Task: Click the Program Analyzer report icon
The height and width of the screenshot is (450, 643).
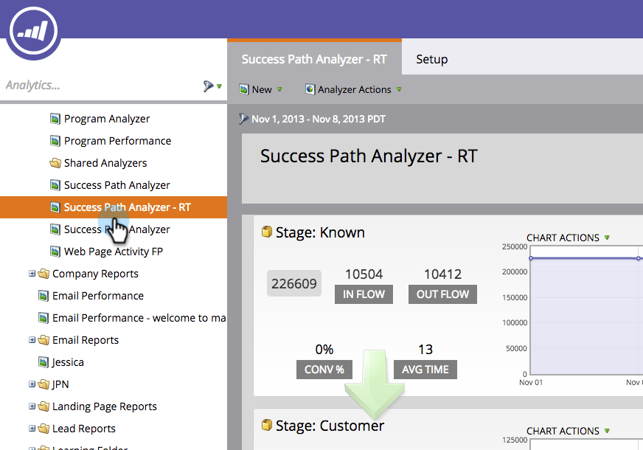Action: click(55, 118)
